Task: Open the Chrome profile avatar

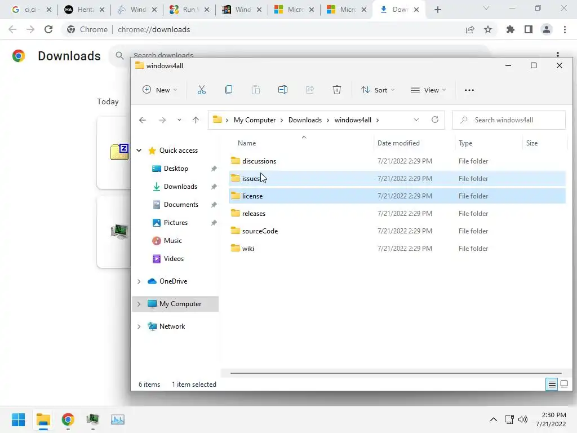Action: click(547, 29)
